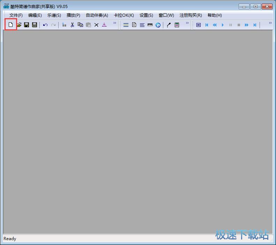Open the 注册购买(R) menu

tap(191, 15)
